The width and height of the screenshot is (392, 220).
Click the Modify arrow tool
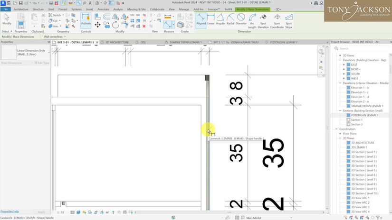(7, 19)
